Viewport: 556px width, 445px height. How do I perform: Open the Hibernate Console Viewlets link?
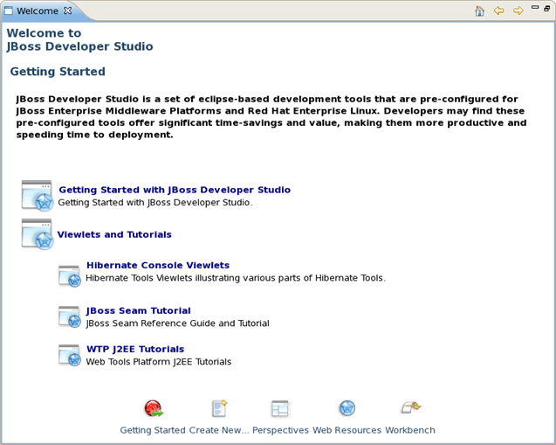click(157, 265)
